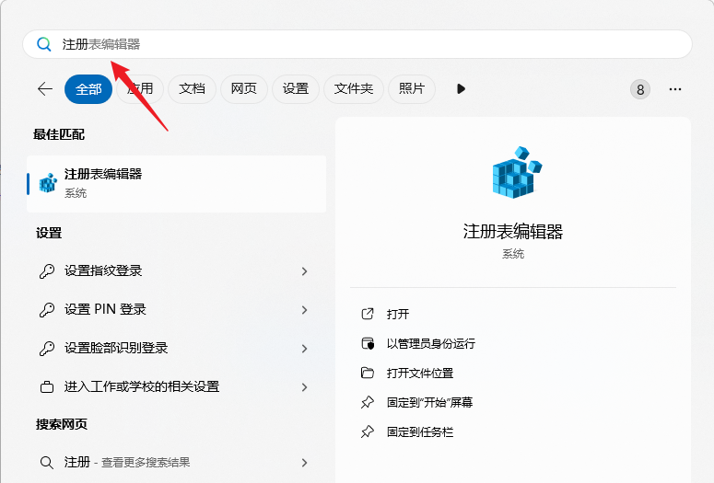The height and width of the screenshot is (483, 714).
Task: Select the 全部 filter tab
Action: coord(88,89)
